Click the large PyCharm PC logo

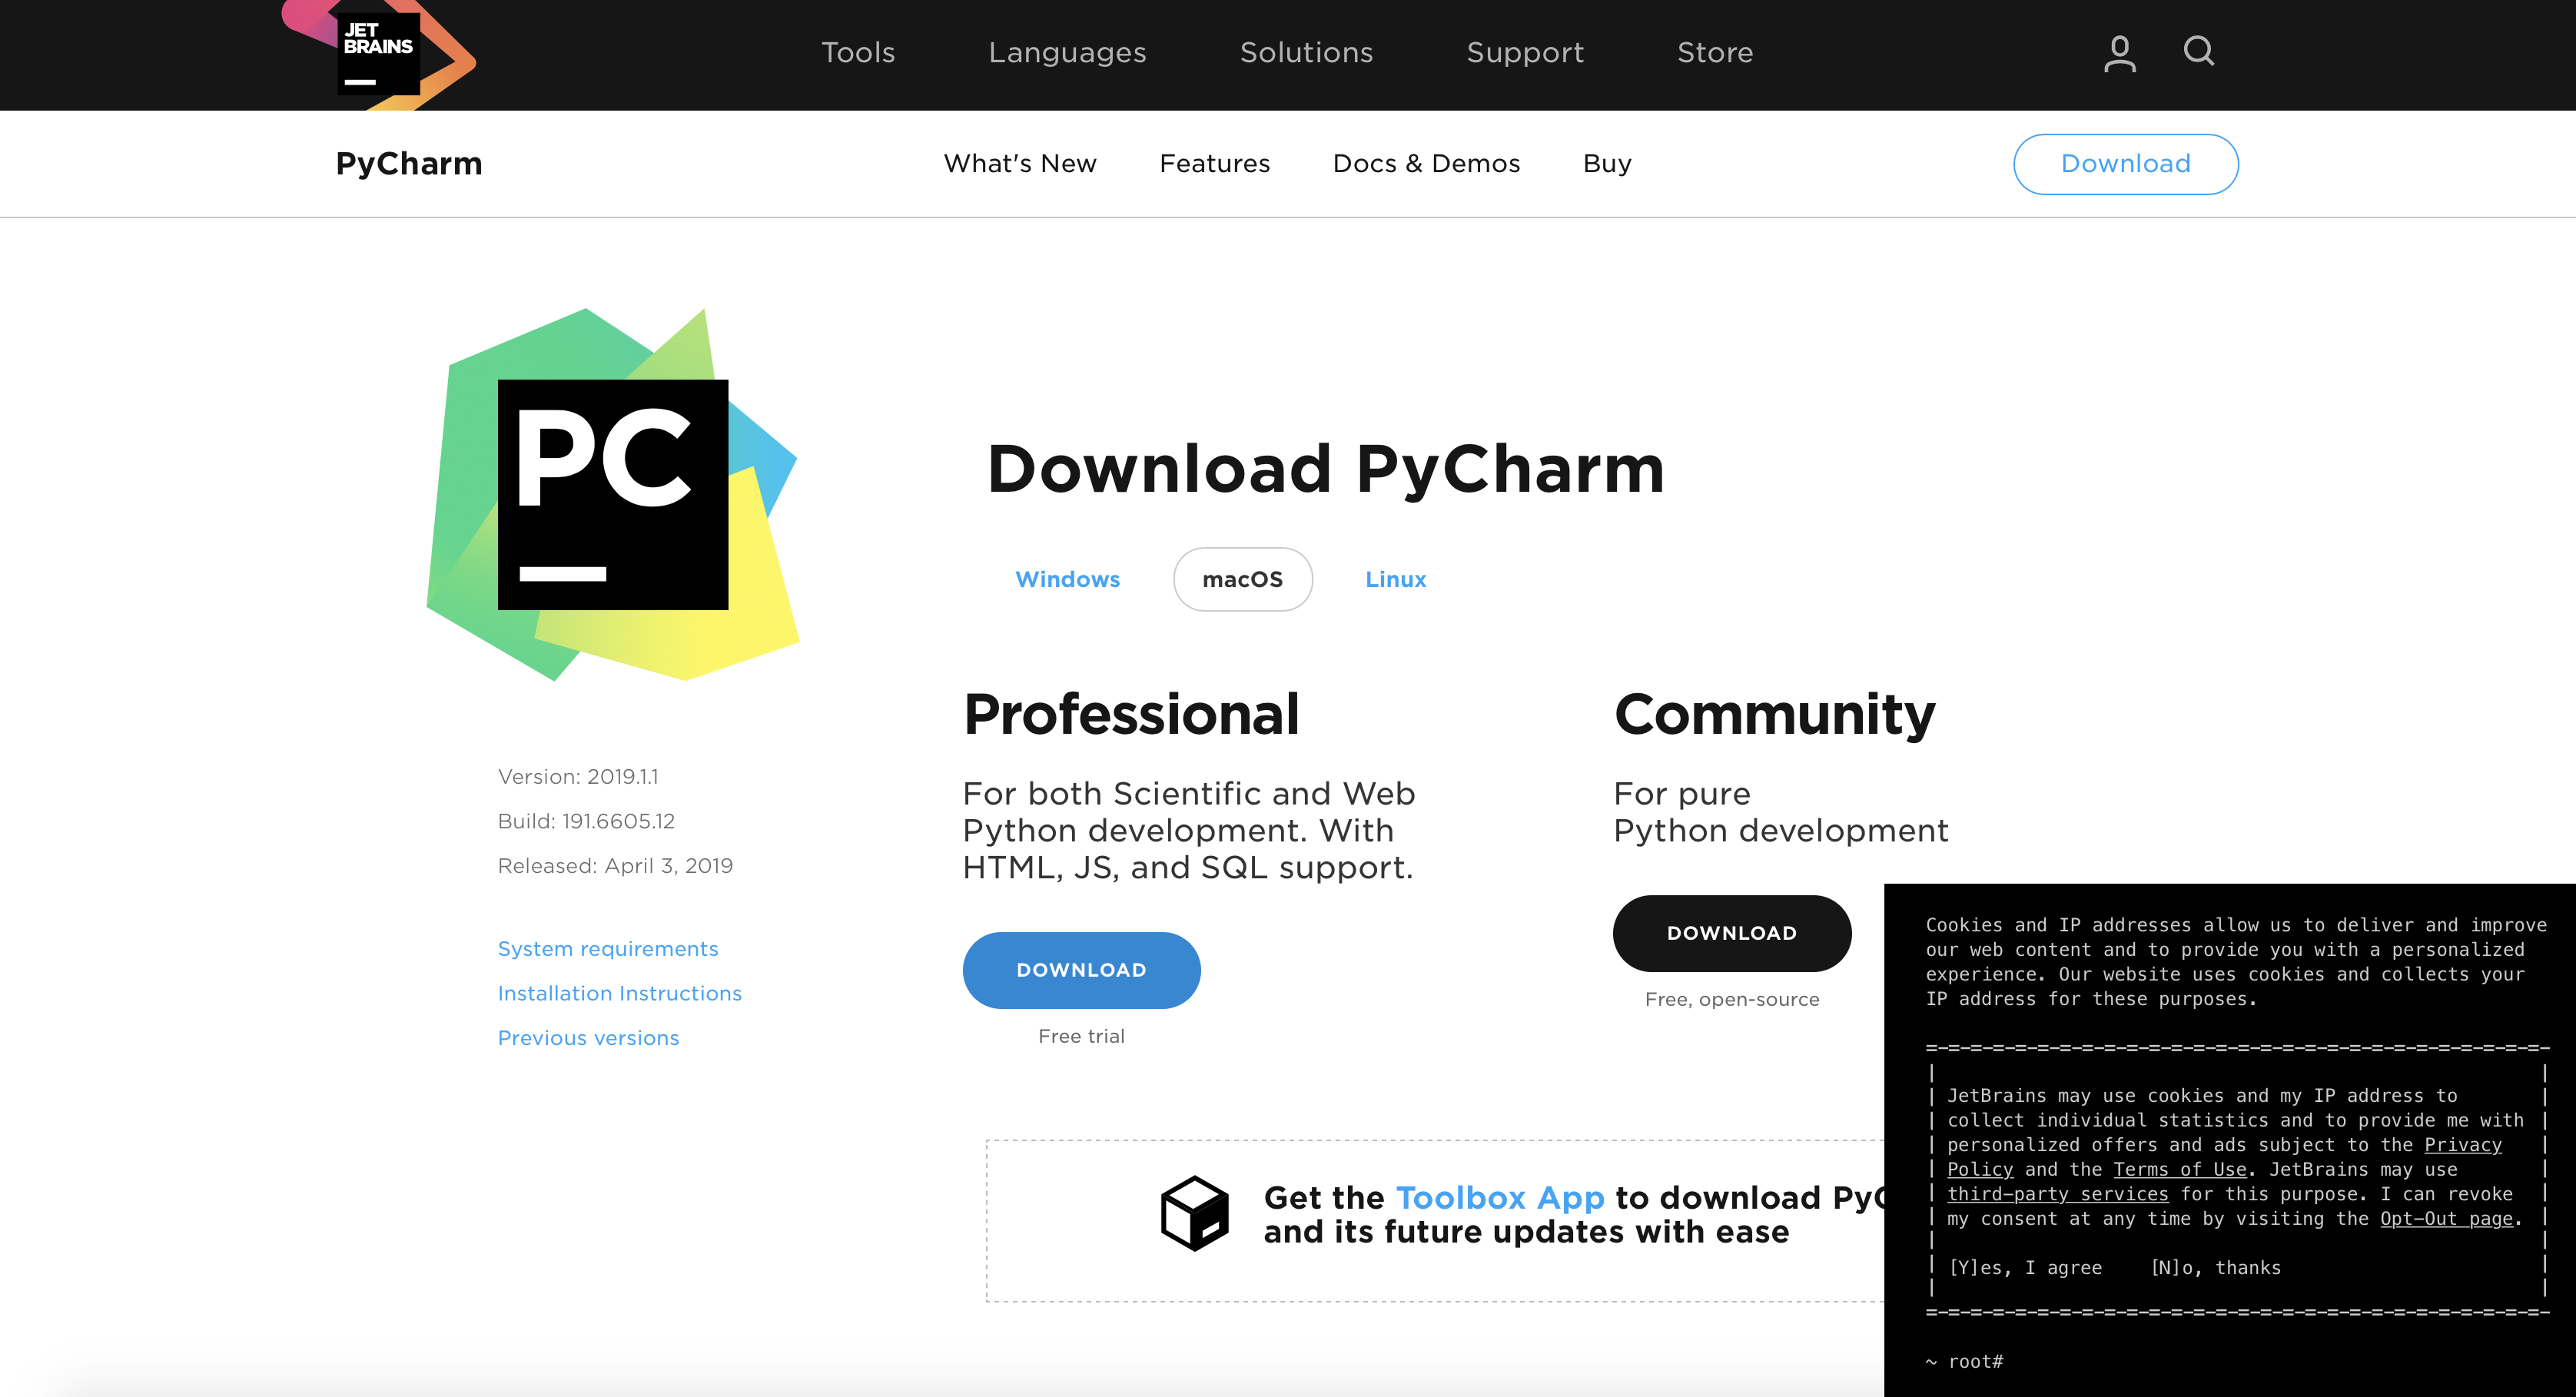pyautogui.click(x=612, y=494)
